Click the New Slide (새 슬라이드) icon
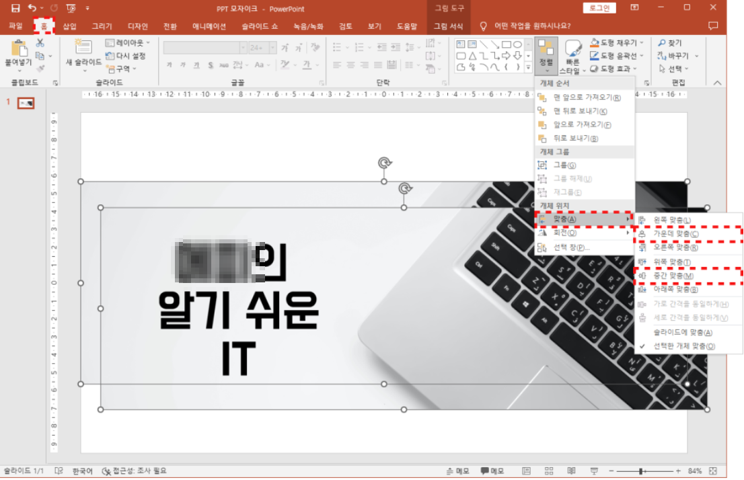The height and width of the screenshot is (480, 744). (83, 50)
